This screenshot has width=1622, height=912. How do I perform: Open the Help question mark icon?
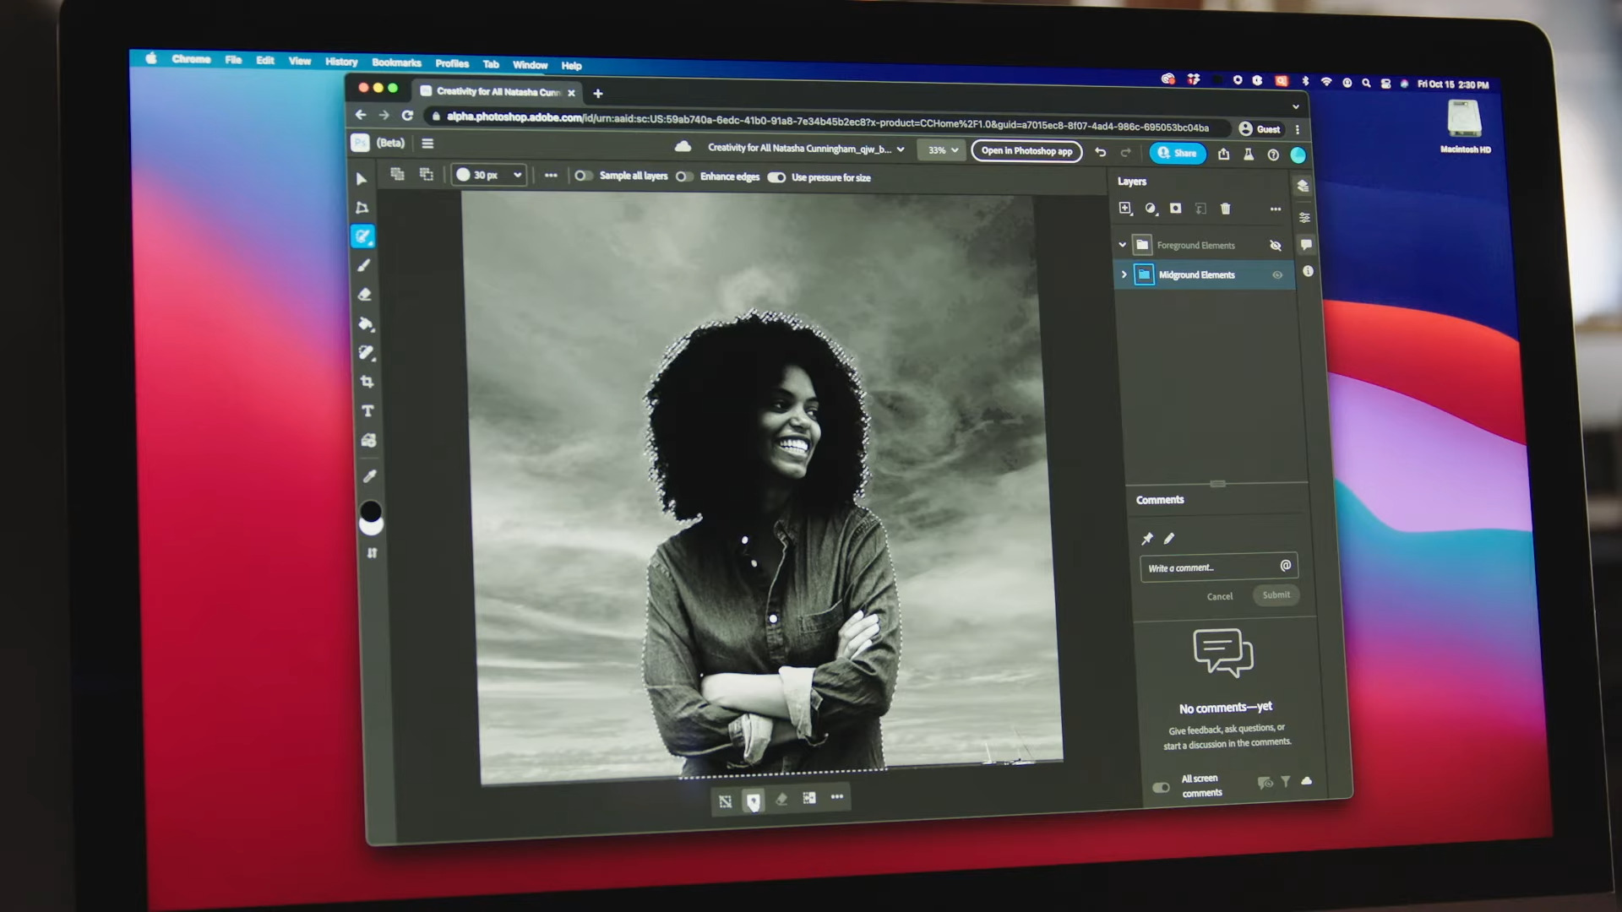click(1273, 155)
